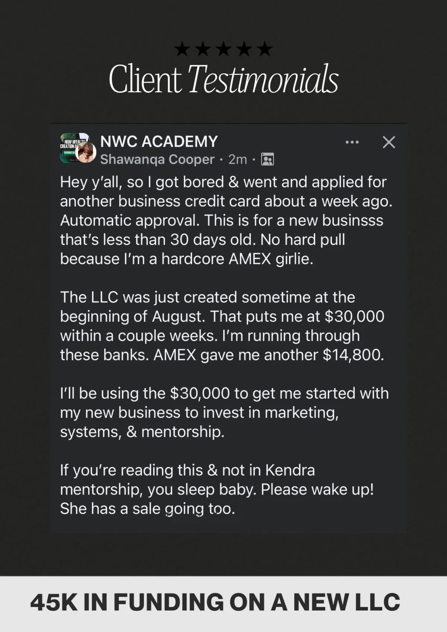This screenshot has width=447, height=632.
Task: Select the fifth rating star
Action: tap(265, 50)
